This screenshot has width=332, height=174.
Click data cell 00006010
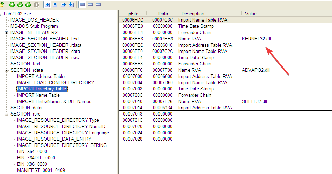click(163, 45)
